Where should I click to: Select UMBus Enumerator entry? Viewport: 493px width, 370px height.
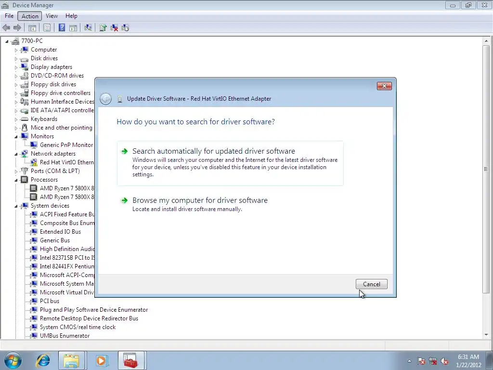tap(65, 336)
